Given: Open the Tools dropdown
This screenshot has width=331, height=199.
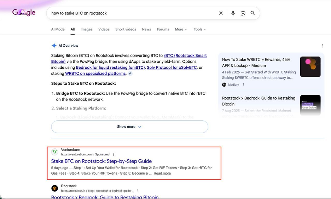Looking at the screenshot, I should [x=200, y=29].
